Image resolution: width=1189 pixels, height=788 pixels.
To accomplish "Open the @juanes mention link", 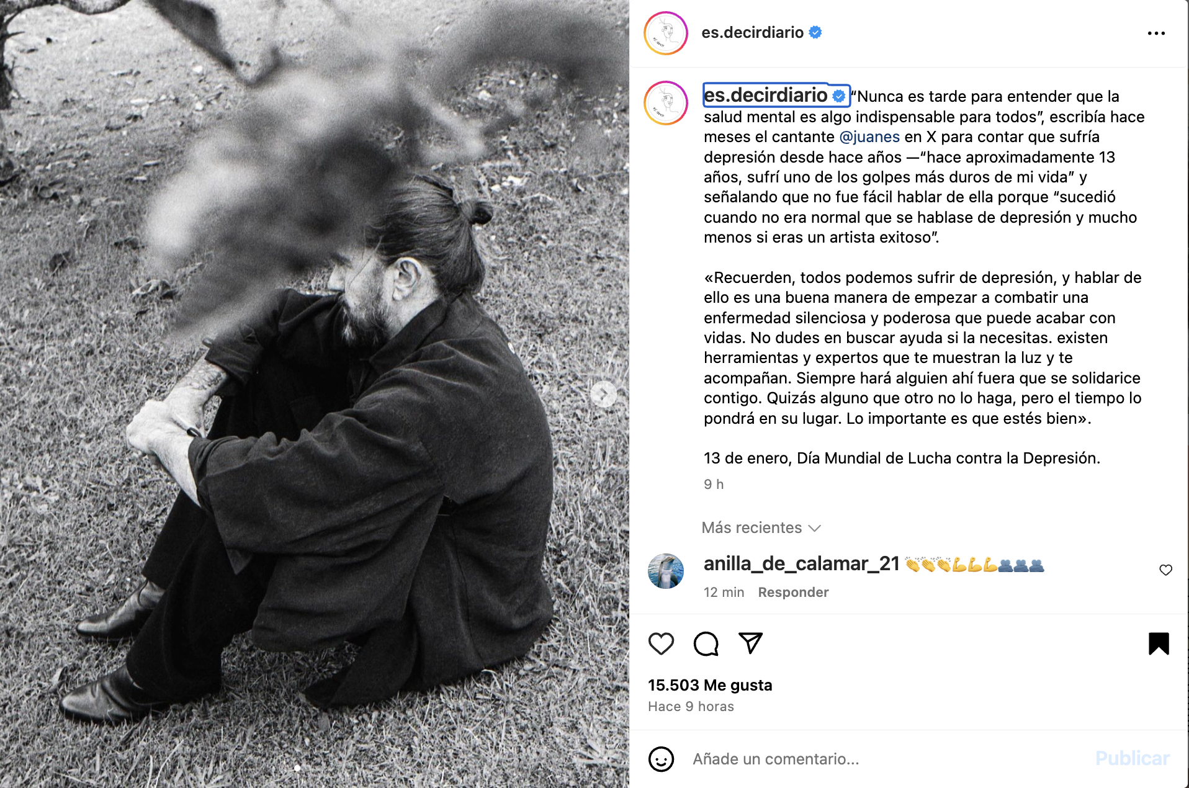I will (869, 137).
